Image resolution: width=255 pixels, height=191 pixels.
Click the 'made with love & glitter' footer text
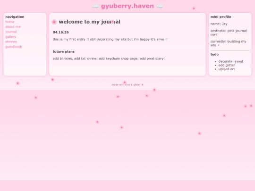tap(127, 85)
